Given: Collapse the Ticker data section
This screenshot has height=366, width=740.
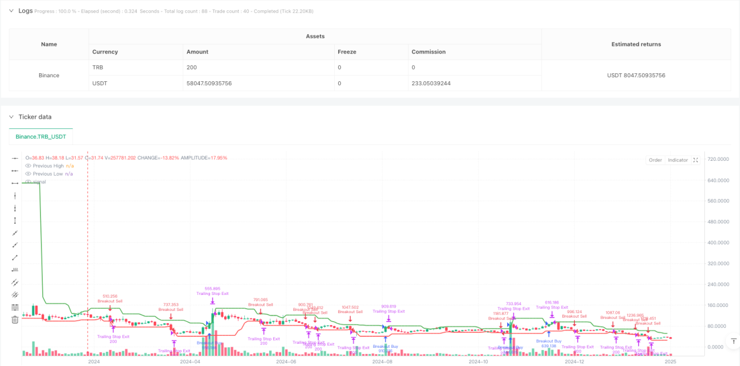Looking at the screenshot, I should click(11, 117).
